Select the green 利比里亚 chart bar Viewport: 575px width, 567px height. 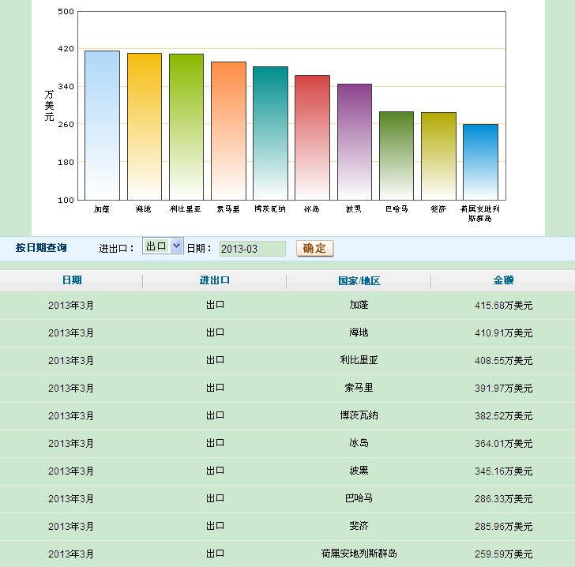tap(186, 126)
